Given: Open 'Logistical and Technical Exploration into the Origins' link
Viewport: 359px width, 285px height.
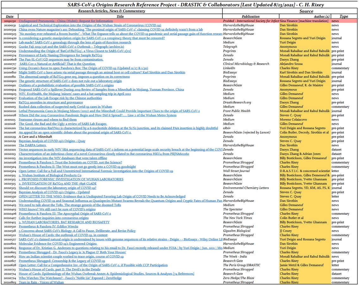Looking at the screenshot, I should pyautogui.click(x=90, y=25).
